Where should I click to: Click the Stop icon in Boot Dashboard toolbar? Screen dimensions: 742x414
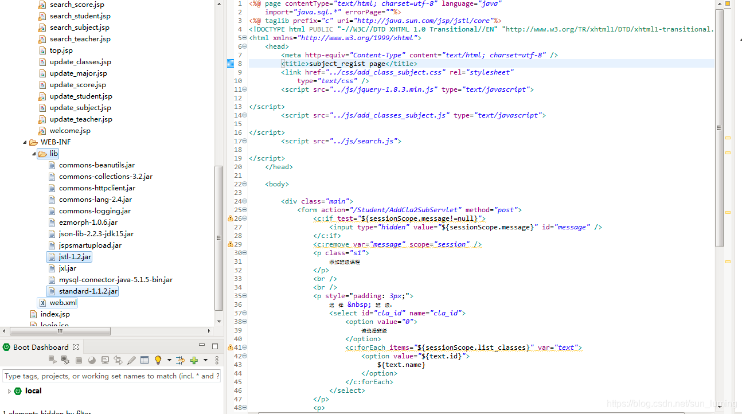pos(79,360)
